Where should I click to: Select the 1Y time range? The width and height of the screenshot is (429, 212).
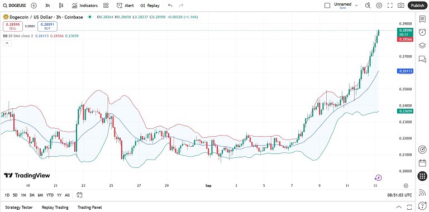click(x=59, y=195)
